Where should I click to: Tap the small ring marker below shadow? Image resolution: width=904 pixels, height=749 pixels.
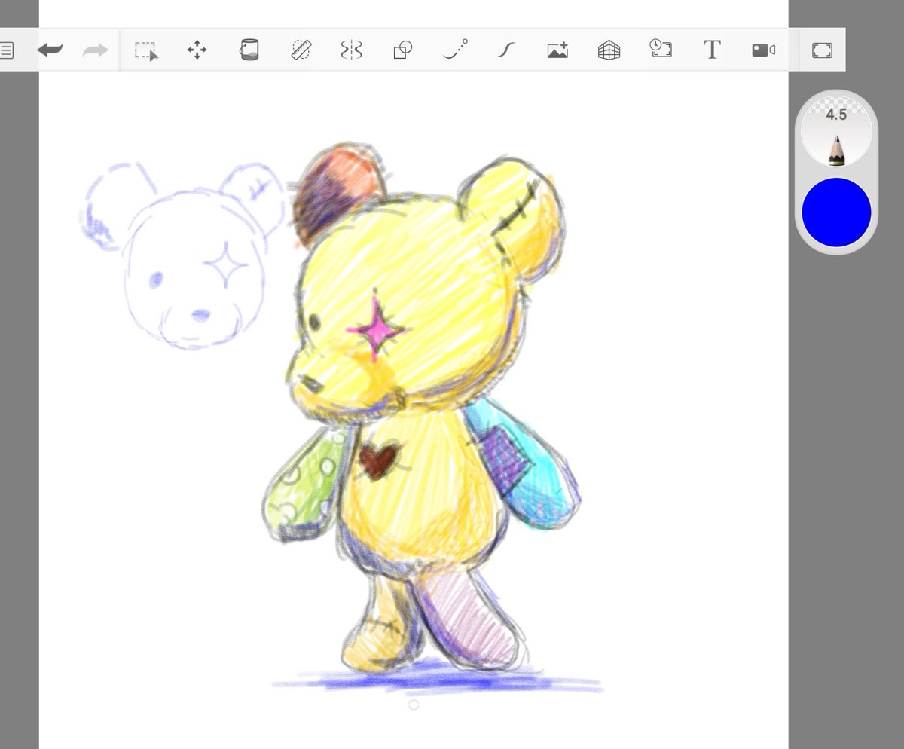413,705
